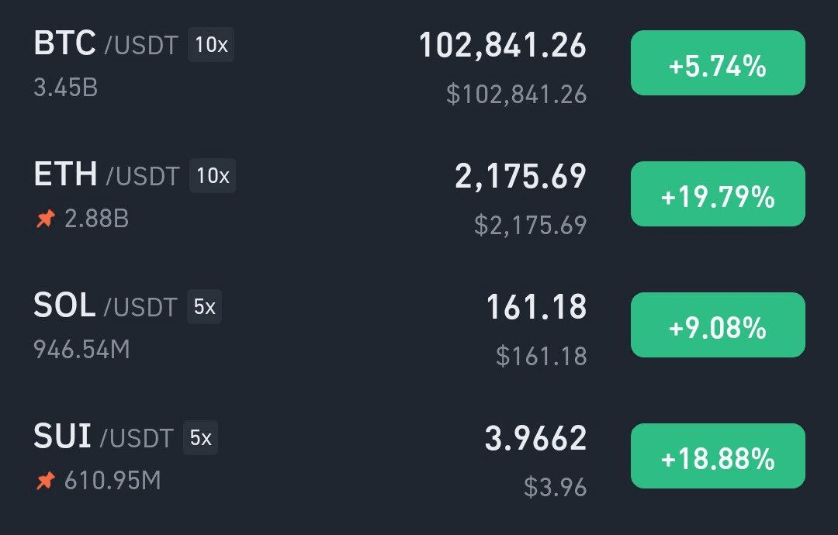Image resolution: width=838 pixels, height=535 pixels.
Task: Open the BTC /USDT trading pair
Action: click(106, 43)
